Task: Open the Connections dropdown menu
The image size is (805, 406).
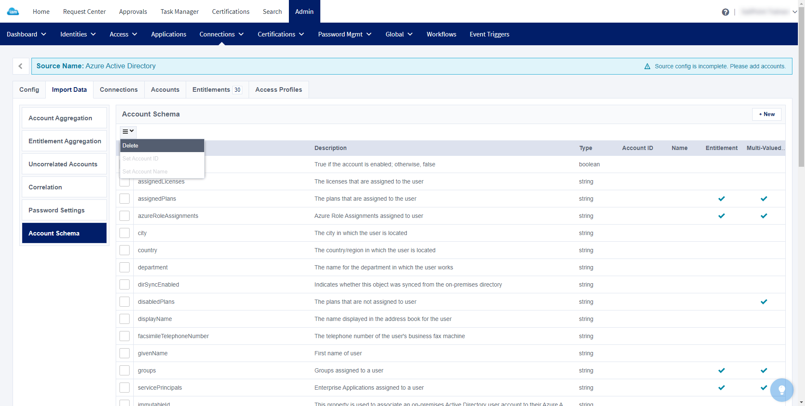Action: (x=221, y=34)
